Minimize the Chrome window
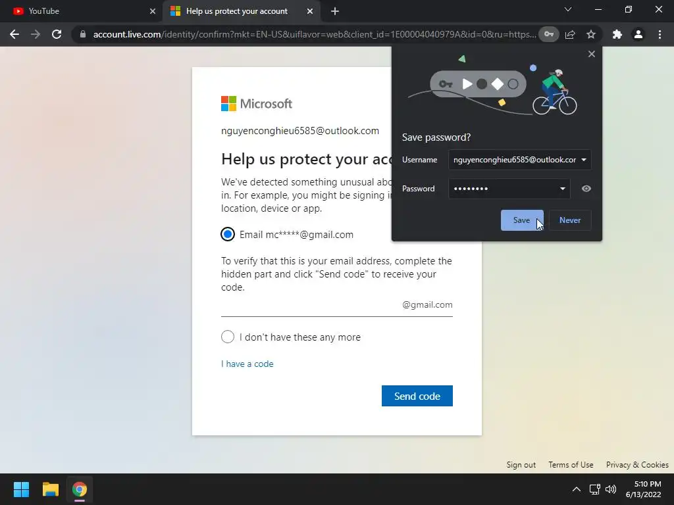The image size is (674, 505). 598,9
